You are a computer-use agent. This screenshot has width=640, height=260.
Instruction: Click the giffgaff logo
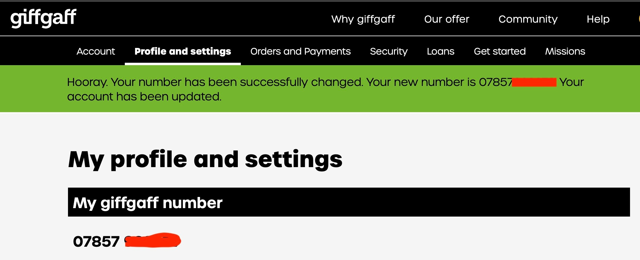(x=44, y=18)
